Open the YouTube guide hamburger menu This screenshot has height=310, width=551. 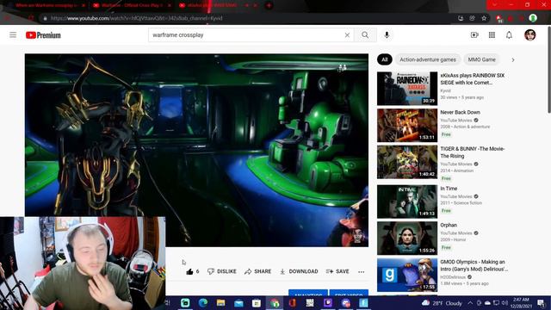click(13, 34)
